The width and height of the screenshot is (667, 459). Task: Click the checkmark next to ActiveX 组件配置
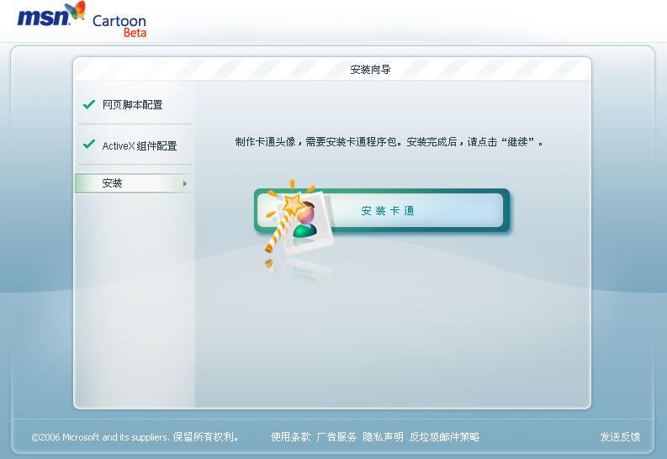pyautogui.click(x=89, y=144)
